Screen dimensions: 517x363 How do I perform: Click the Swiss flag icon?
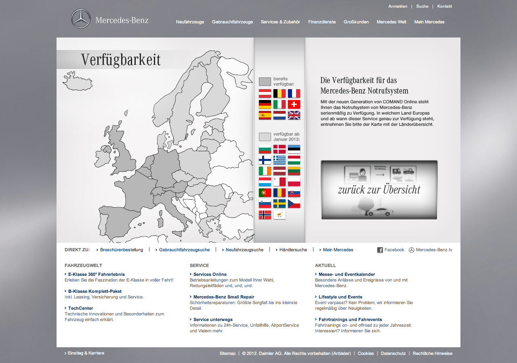pyautogui.click(x=294, y=104)
